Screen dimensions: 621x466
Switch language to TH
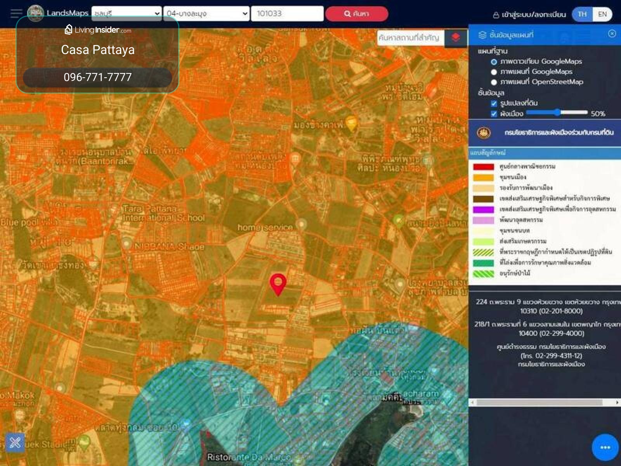point(582,14)
